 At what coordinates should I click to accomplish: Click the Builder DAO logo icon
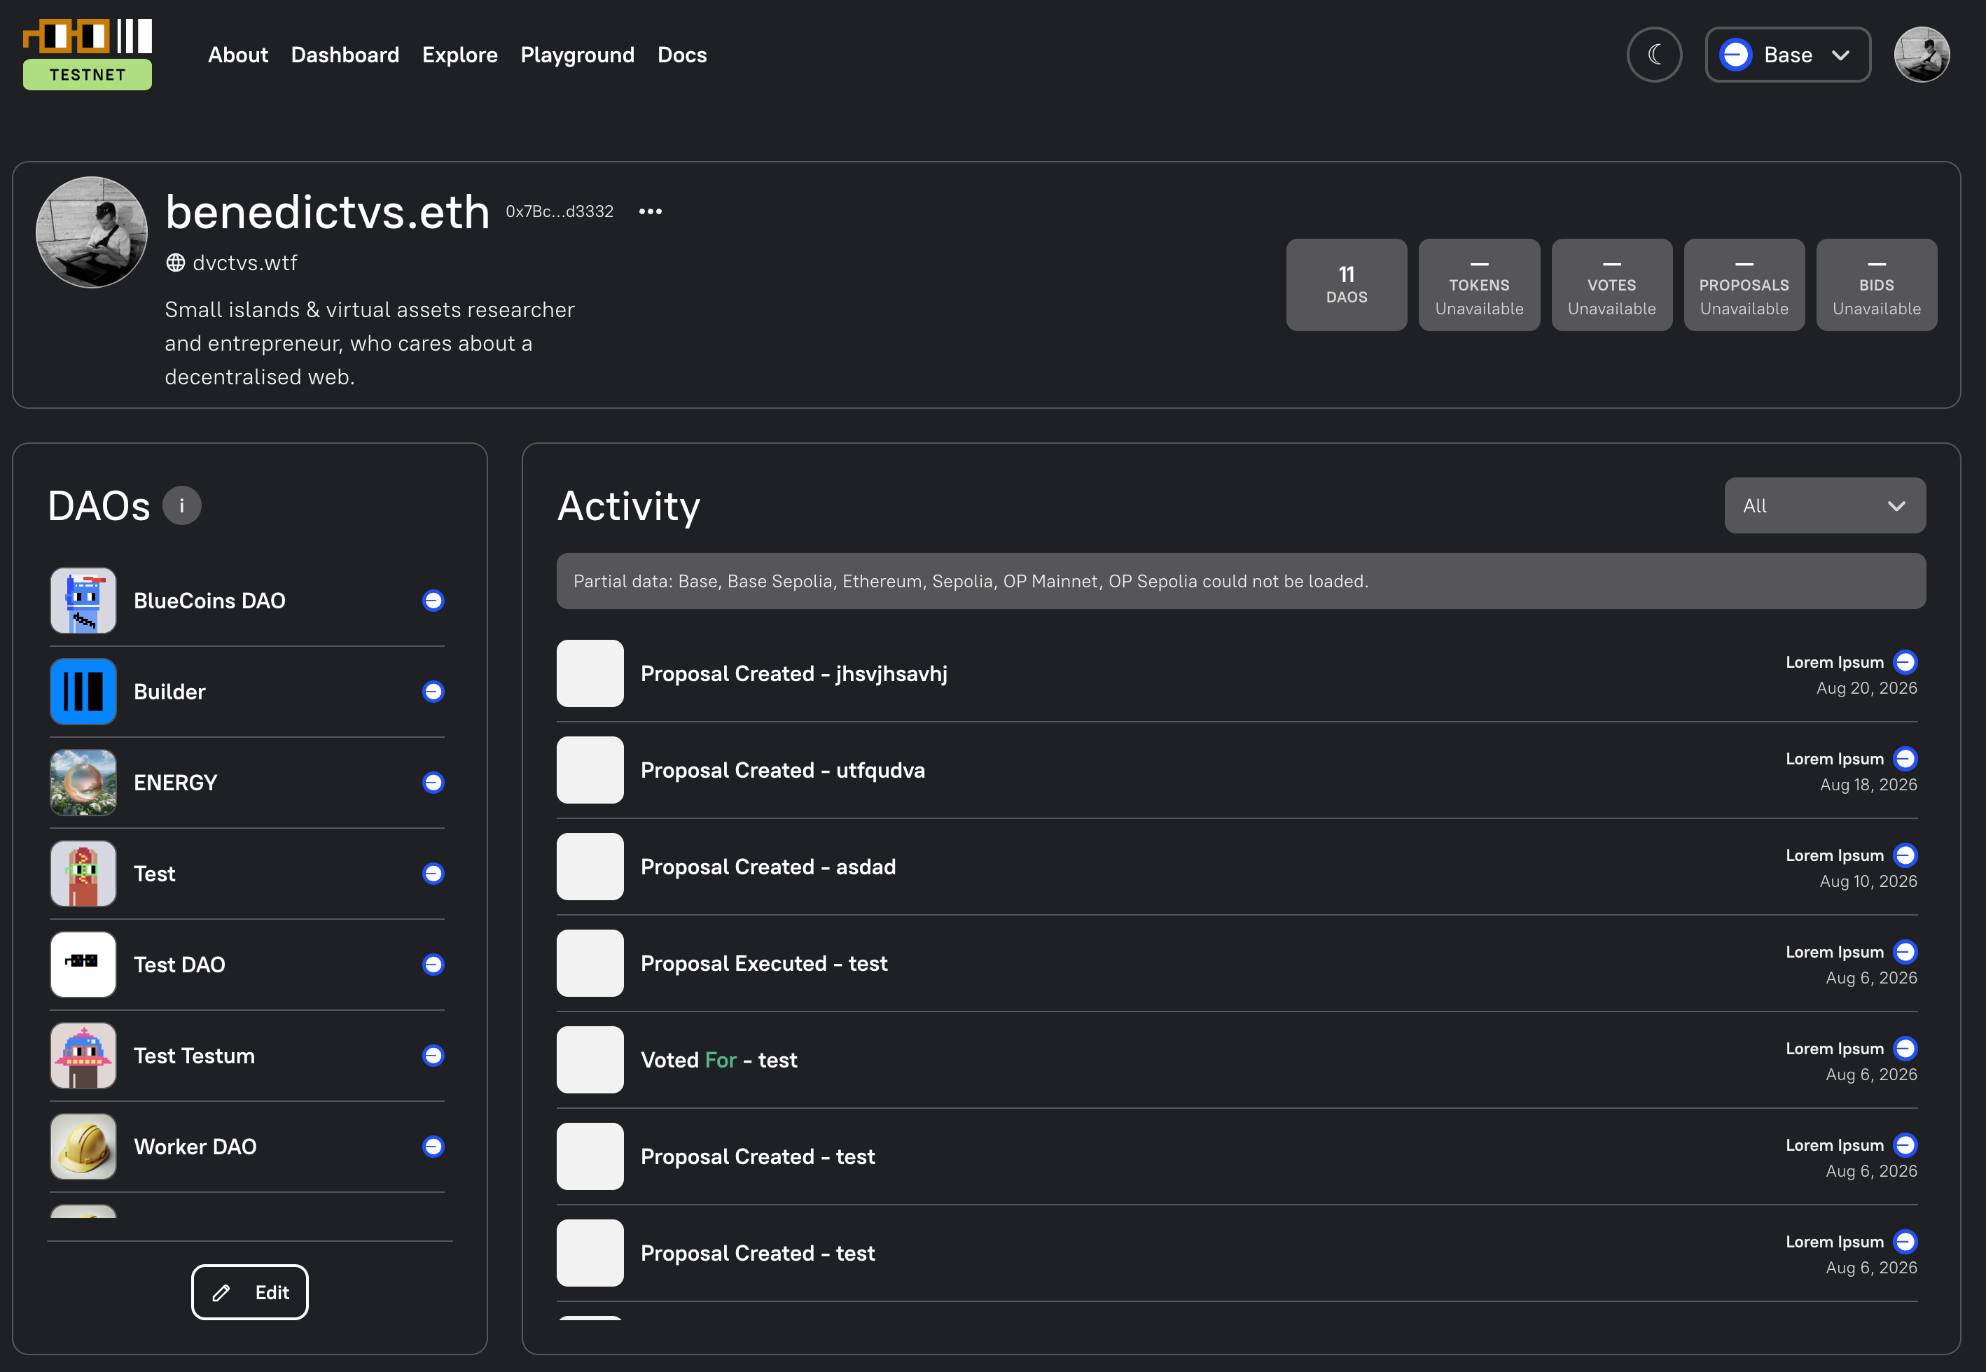[83, 691]
